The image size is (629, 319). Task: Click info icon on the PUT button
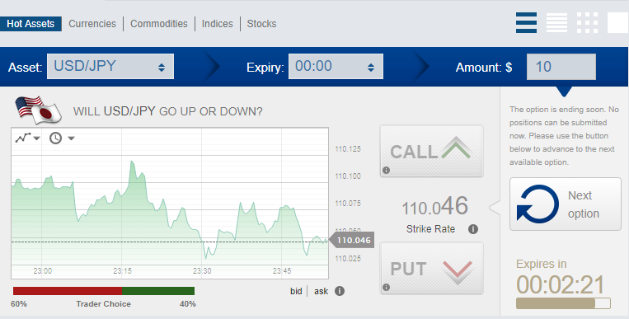coord(386,288)
